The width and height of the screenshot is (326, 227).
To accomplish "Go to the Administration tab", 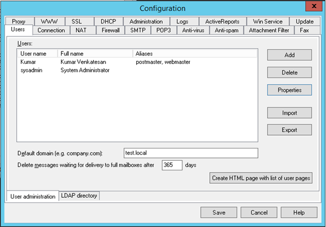I will coord(146,21).
